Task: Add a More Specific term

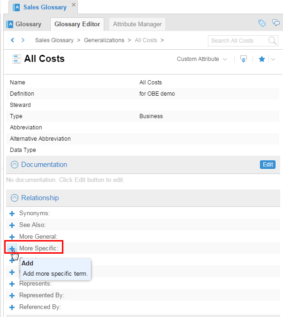Action: coord(12,249)
